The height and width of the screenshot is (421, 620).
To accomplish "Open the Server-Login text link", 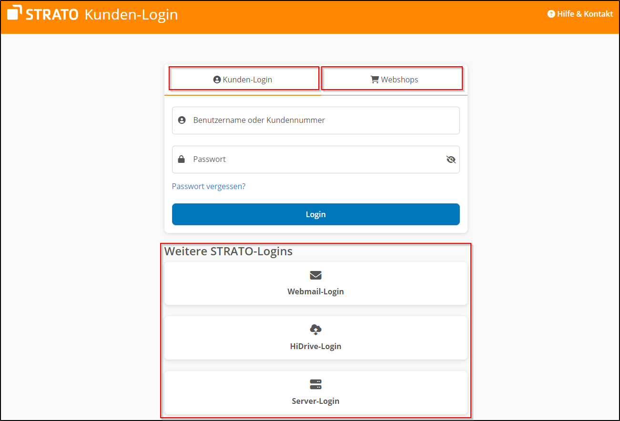I will pos(315,401).
